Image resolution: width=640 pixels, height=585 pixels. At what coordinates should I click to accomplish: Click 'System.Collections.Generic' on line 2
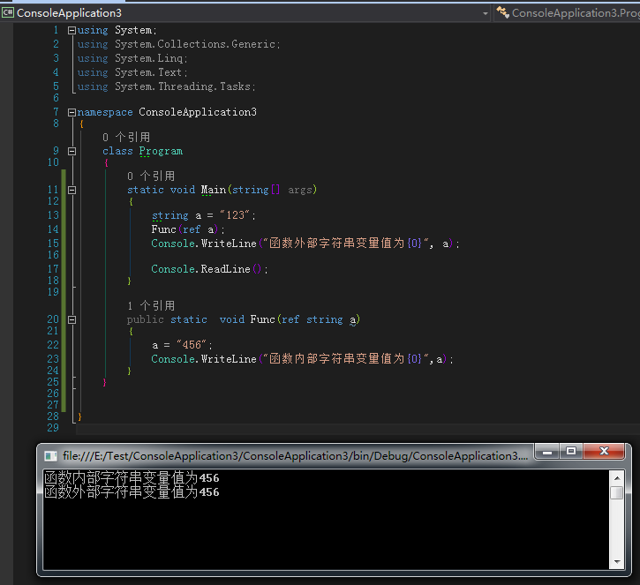coord(195,44)
